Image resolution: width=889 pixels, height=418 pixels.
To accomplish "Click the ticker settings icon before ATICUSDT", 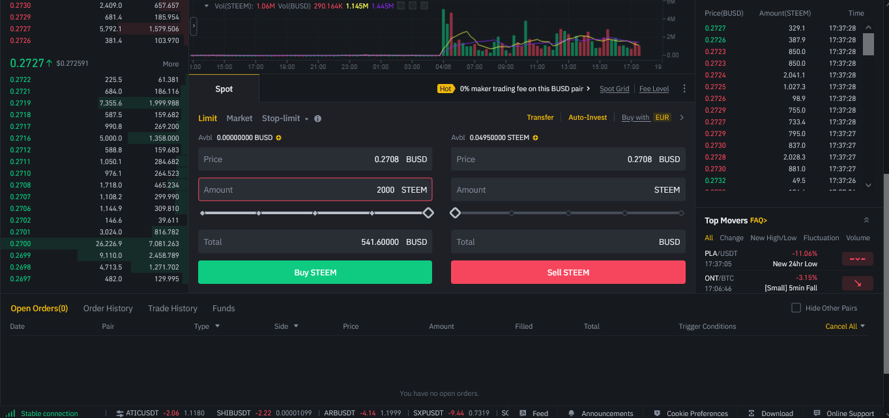I will [x=120, y=413].
